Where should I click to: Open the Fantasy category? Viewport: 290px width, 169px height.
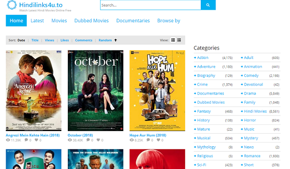(x=204, y=111)
